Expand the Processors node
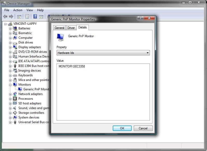The width and height of the screenshot is (207, 151). (x=10, y=99)
